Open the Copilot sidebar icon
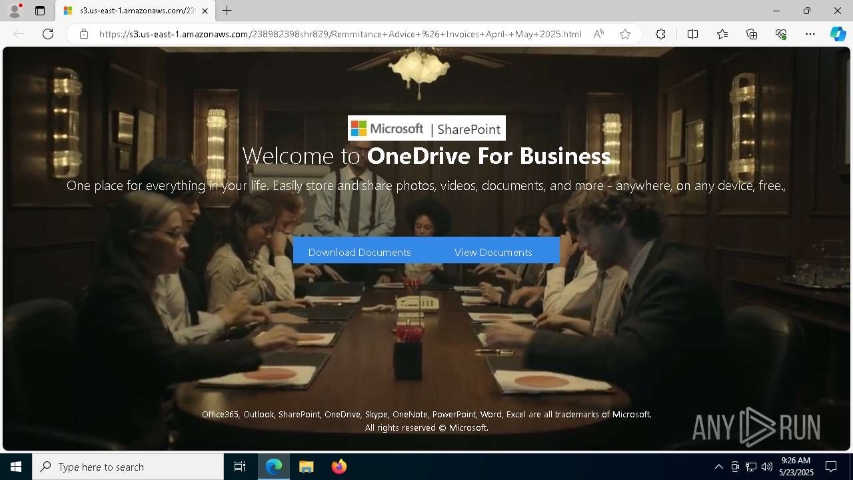 pyautogui.click(x=838, y=34)
